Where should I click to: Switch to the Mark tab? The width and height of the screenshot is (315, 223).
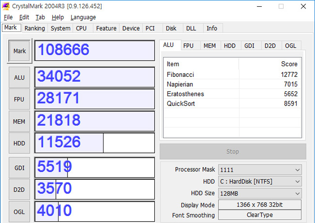coord(11,27)
